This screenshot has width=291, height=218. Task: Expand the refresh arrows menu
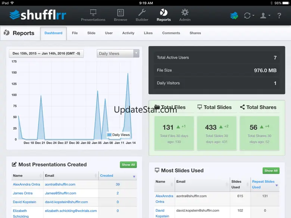click(249, 16)
